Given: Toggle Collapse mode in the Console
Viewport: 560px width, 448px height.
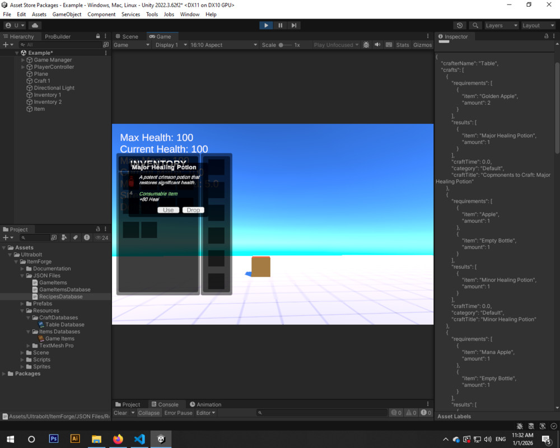Looking at the screenshot, I should tap(148, 413).
